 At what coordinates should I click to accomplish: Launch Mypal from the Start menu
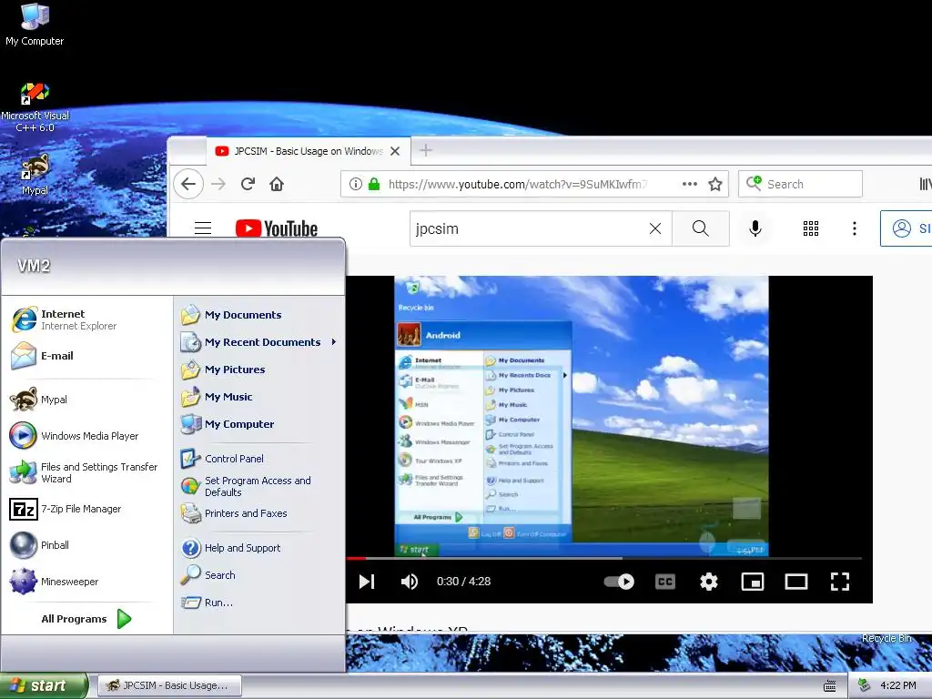pos(39,400)
